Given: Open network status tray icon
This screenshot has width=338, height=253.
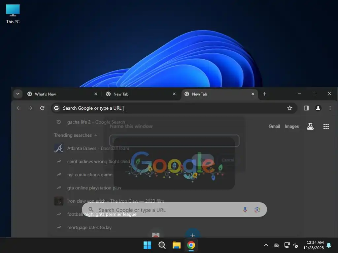Looking at the screenshot, I should (x=287, y=245).
